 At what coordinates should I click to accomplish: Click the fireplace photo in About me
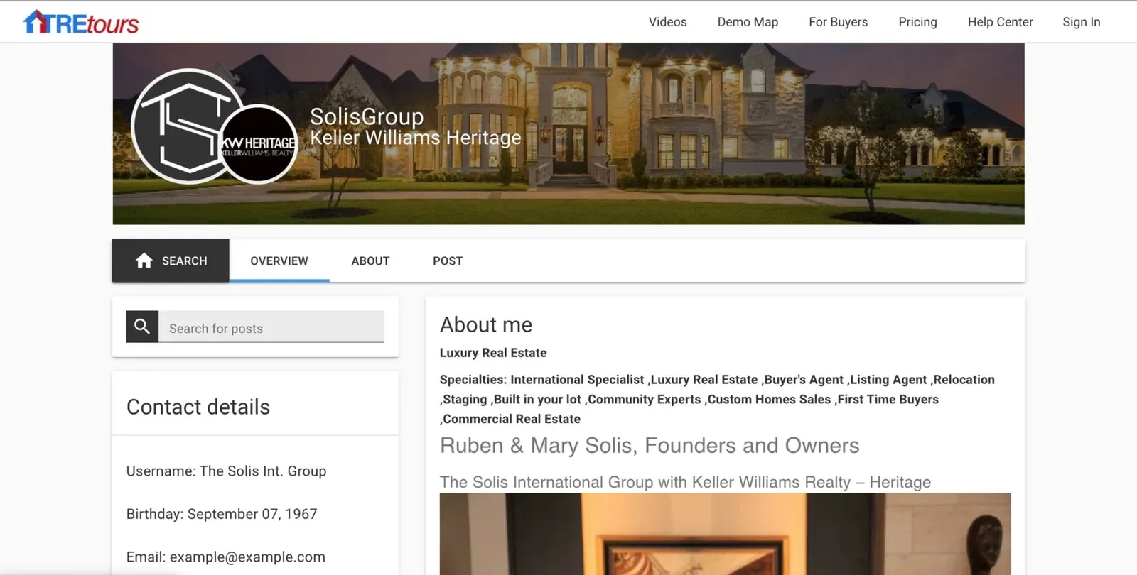pos(725,534)
